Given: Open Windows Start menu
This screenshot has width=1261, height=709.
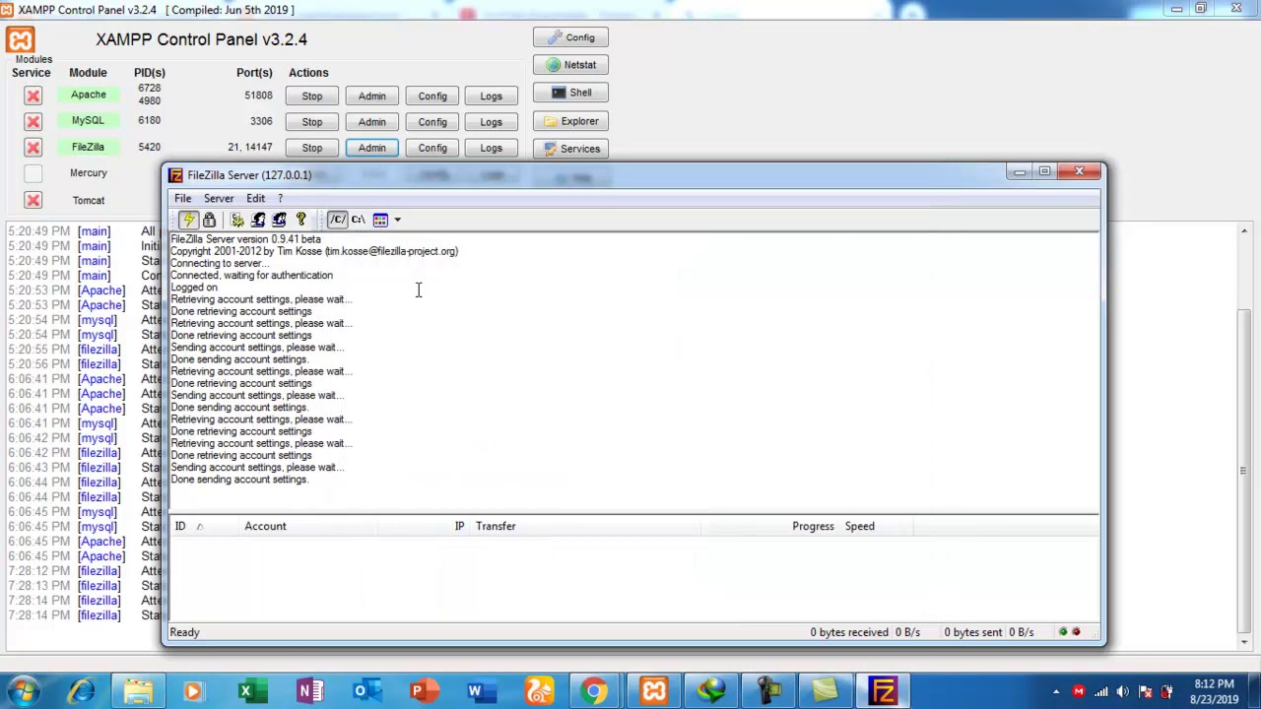Looking at the screenshot, I should pyautogui.click(x=23, y=691).
